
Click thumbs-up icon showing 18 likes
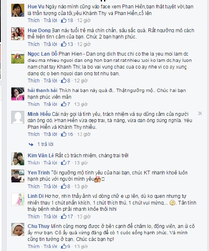[x=64, y=20]
